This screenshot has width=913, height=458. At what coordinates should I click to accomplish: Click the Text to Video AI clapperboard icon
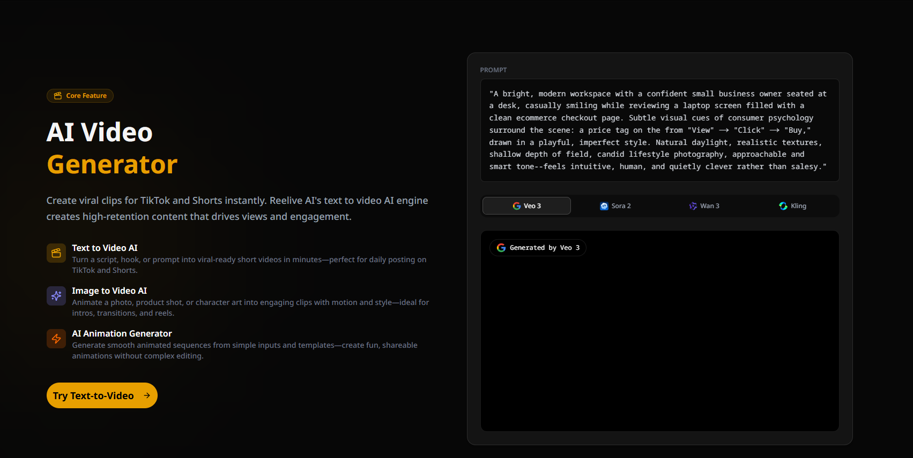(56, 253)
